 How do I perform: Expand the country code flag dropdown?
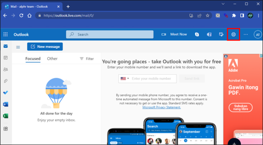124,79
